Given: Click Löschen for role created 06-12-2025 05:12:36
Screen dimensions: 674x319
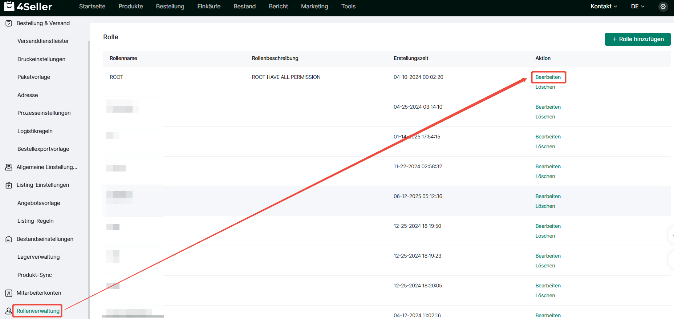Looking at the screenshot, I should point(545,206).
